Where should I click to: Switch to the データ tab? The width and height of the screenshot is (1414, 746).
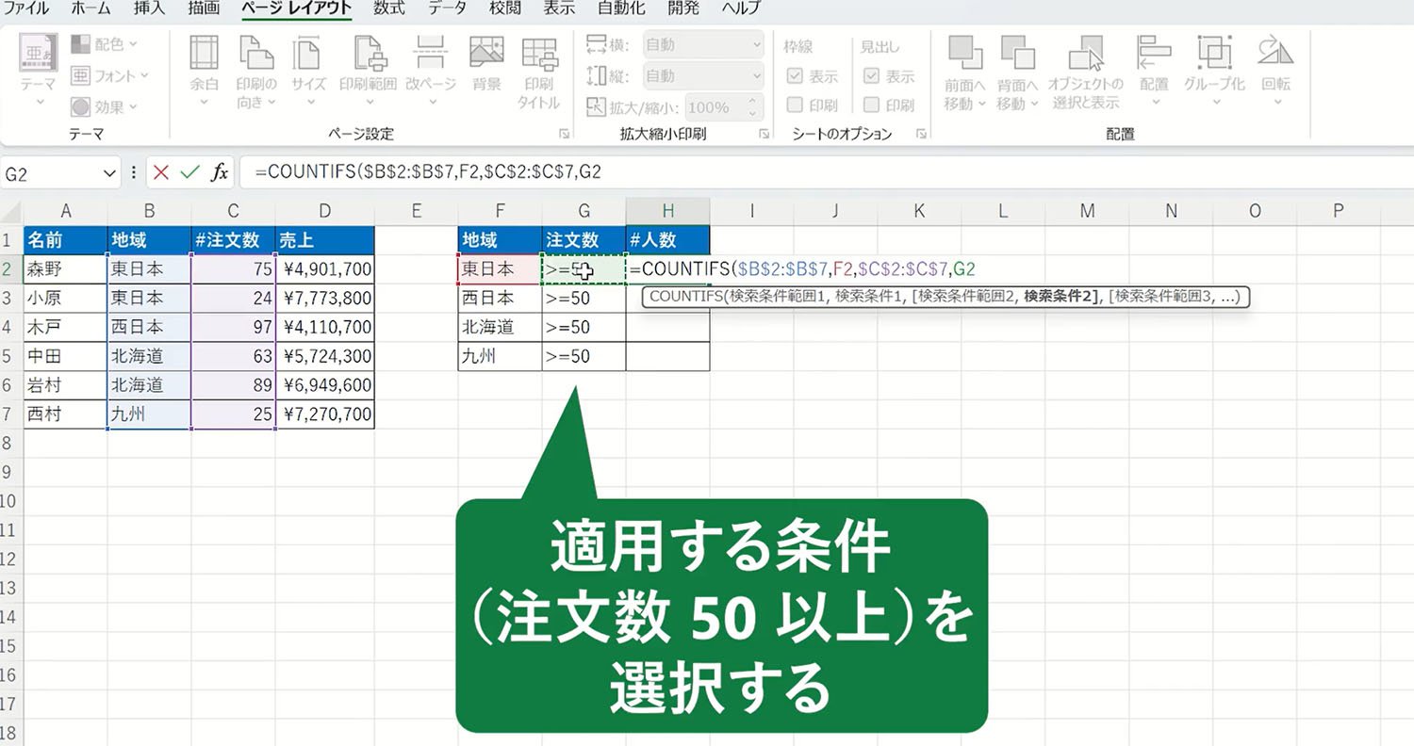tap(447, 8)
